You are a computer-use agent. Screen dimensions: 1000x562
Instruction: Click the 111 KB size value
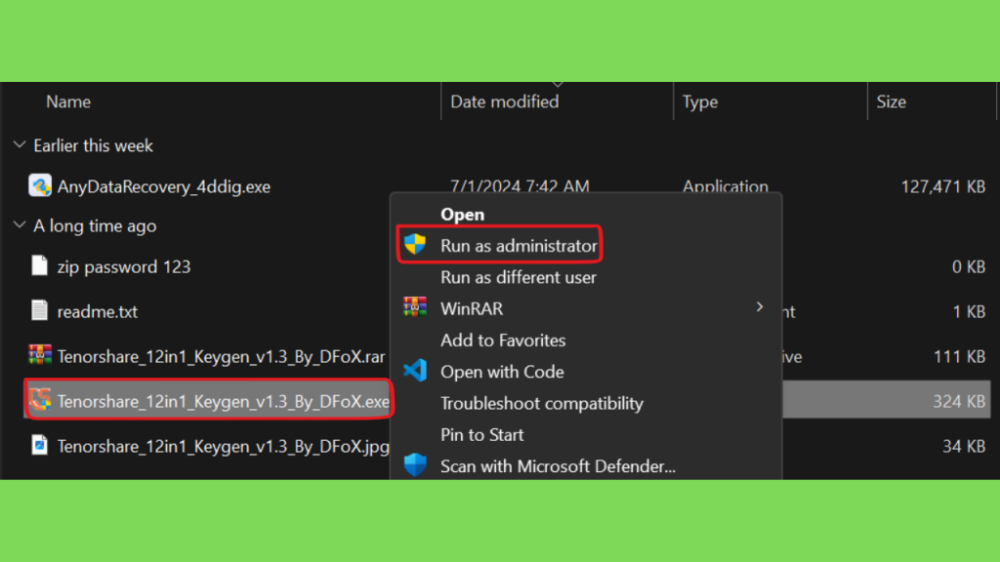point(959,356)
